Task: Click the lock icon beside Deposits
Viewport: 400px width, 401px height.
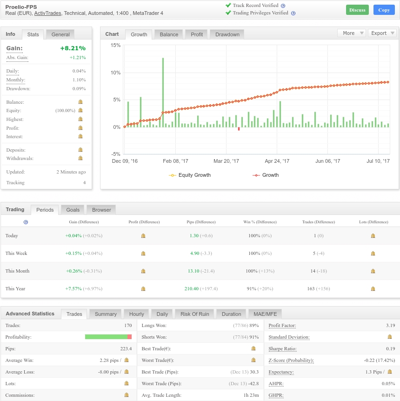Action: click(x=80, y=150)
